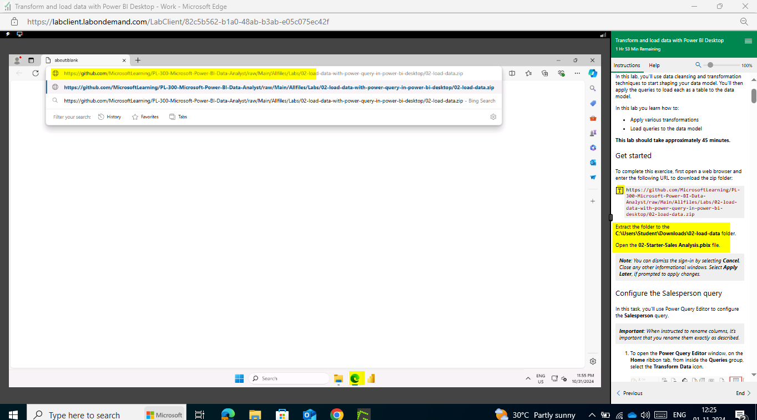Open address bar suggestion settings gear
This screenshot has width=757, height=420.
pos(493,117)
